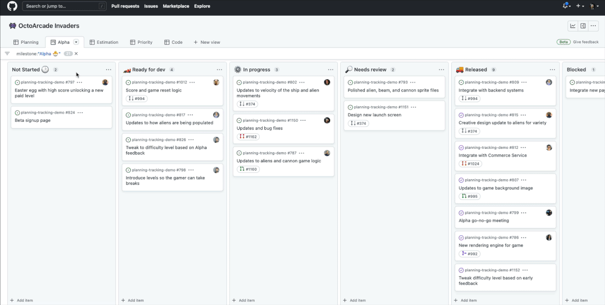This screenshot has height=305, width=605.
Task: Open card #817 three-dot menu
Action: click(190, 115)
